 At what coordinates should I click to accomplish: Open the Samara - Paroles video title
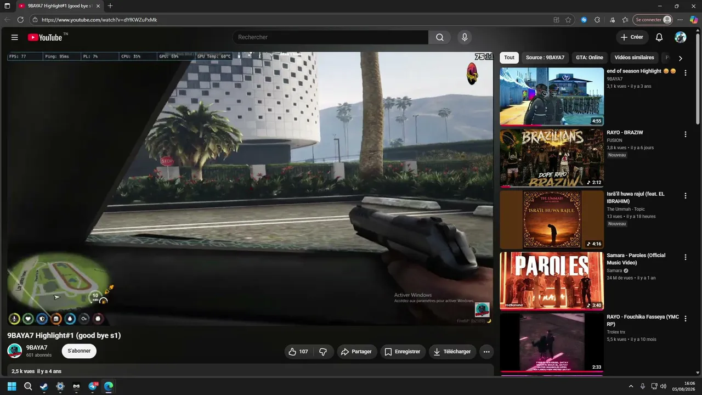[636, 259]
